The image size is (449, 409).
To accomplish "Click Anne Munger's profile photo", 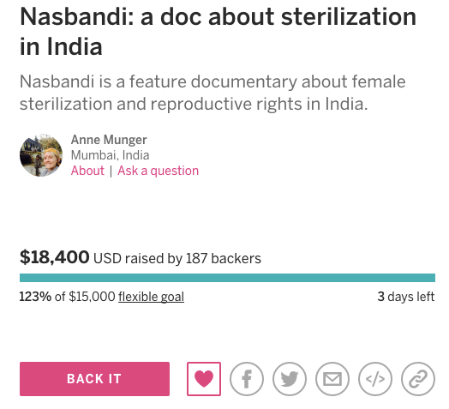I will [41, 155].
